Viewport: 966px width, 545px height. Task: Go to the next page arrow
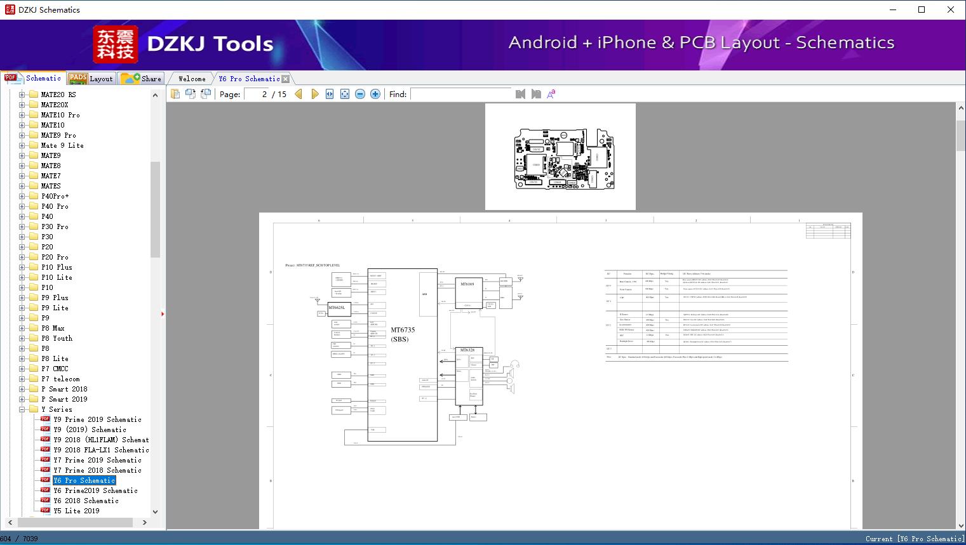(314, 94)
